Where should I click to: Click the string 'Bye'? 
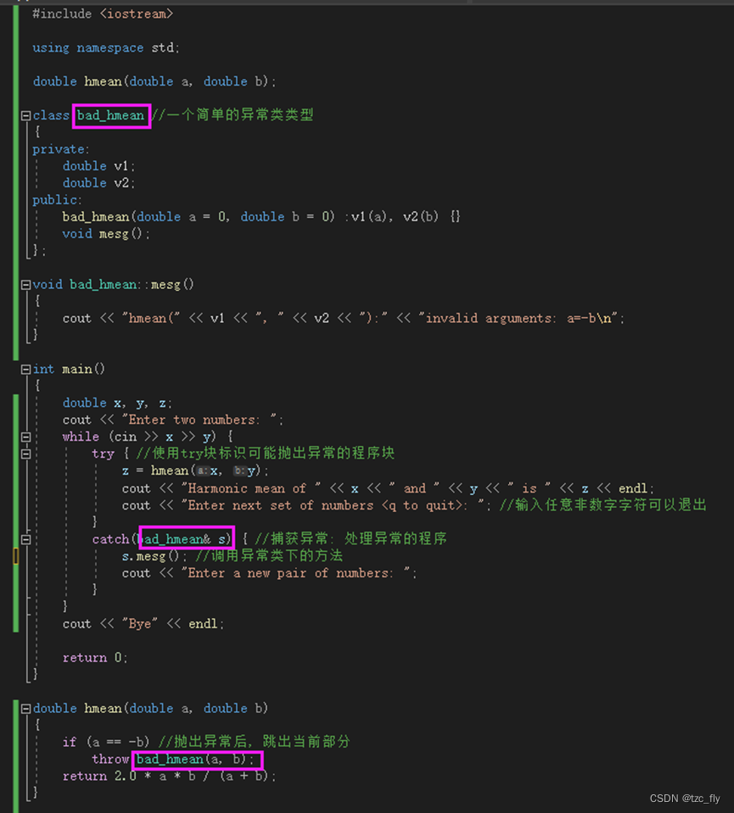[x=140, y=624]
